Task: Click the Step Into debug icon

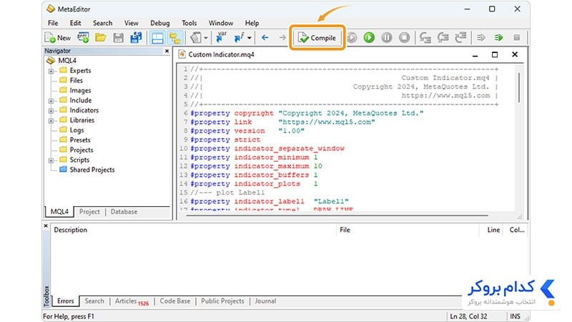Action: click(425, 37)
